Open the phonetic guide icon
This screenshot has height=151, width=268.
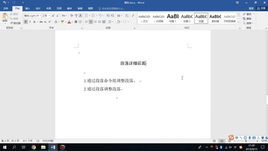(76, 16)
